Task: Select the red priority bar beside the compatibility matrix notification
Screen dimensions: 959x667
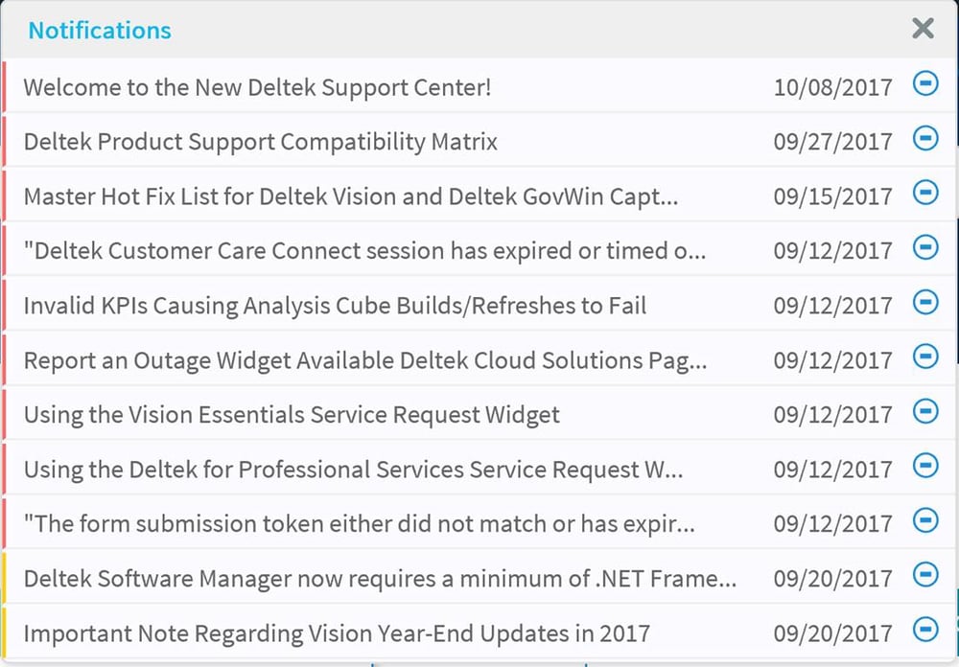Action: pyautogui.click(x=4, y=139)
